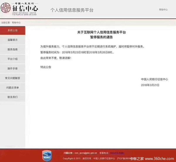Open 操作手册 sidebar entry
This screenshot has width=176, height=162.
[x=13, y=68]
